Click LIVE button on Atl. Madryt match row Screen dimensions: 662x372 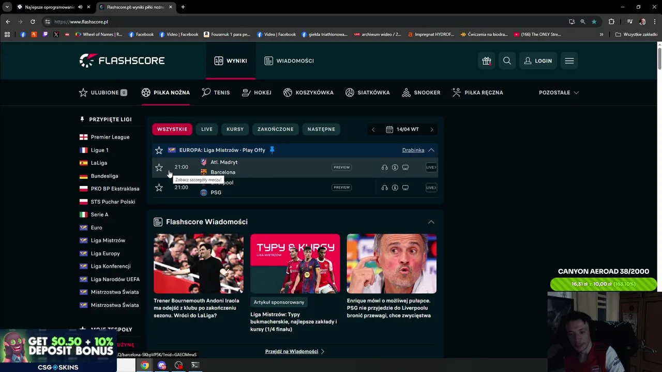(x=431, y=167)
